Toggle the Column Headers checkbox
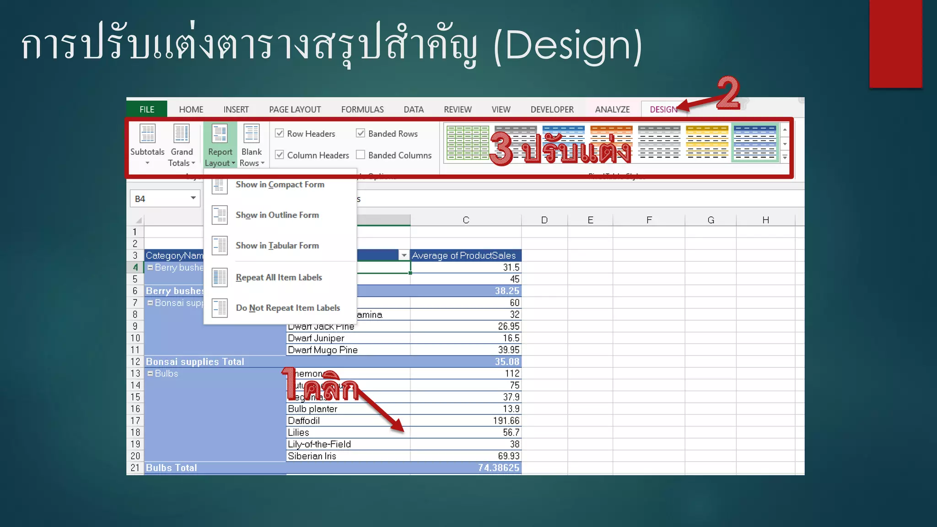937x527 pixels. (280, 155)
